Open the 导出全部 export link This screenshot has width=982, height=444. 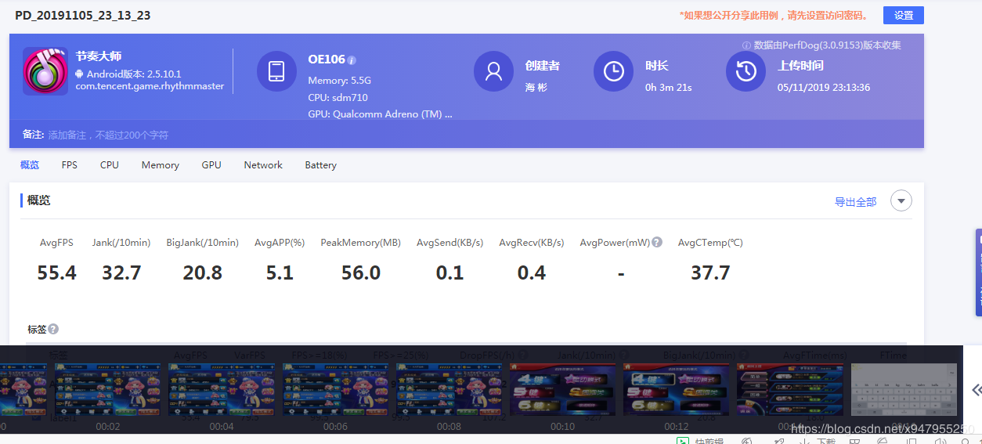coord(855,202)
